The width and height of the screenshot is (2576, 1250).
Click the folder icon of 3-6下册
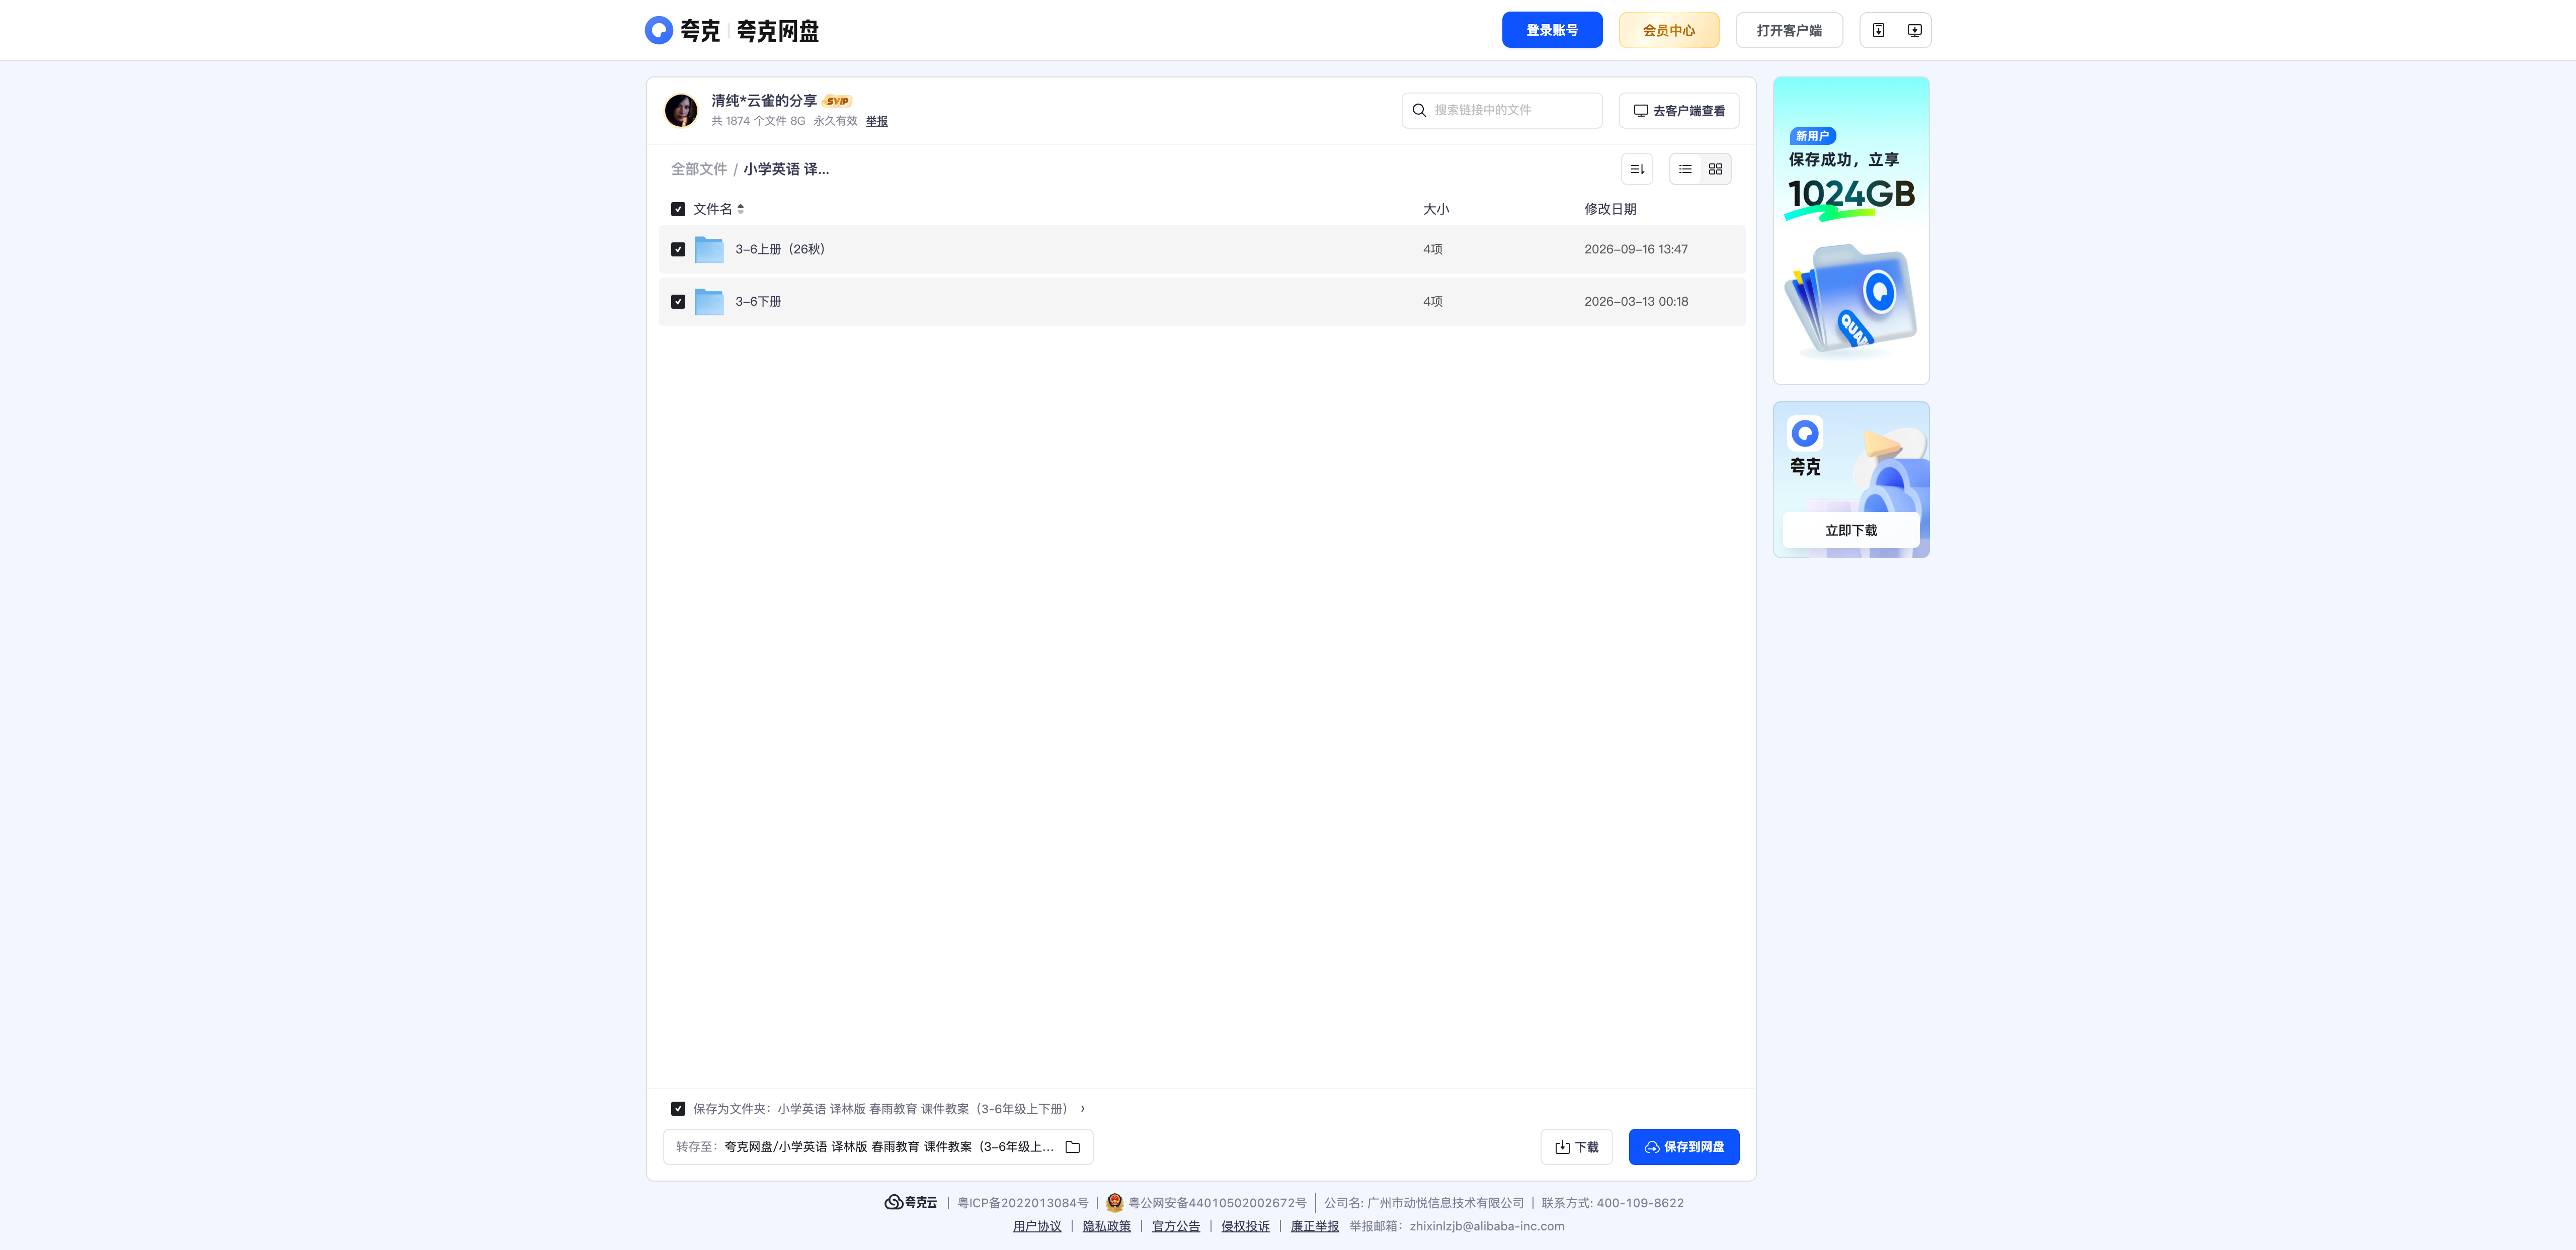tap(709, 301)
